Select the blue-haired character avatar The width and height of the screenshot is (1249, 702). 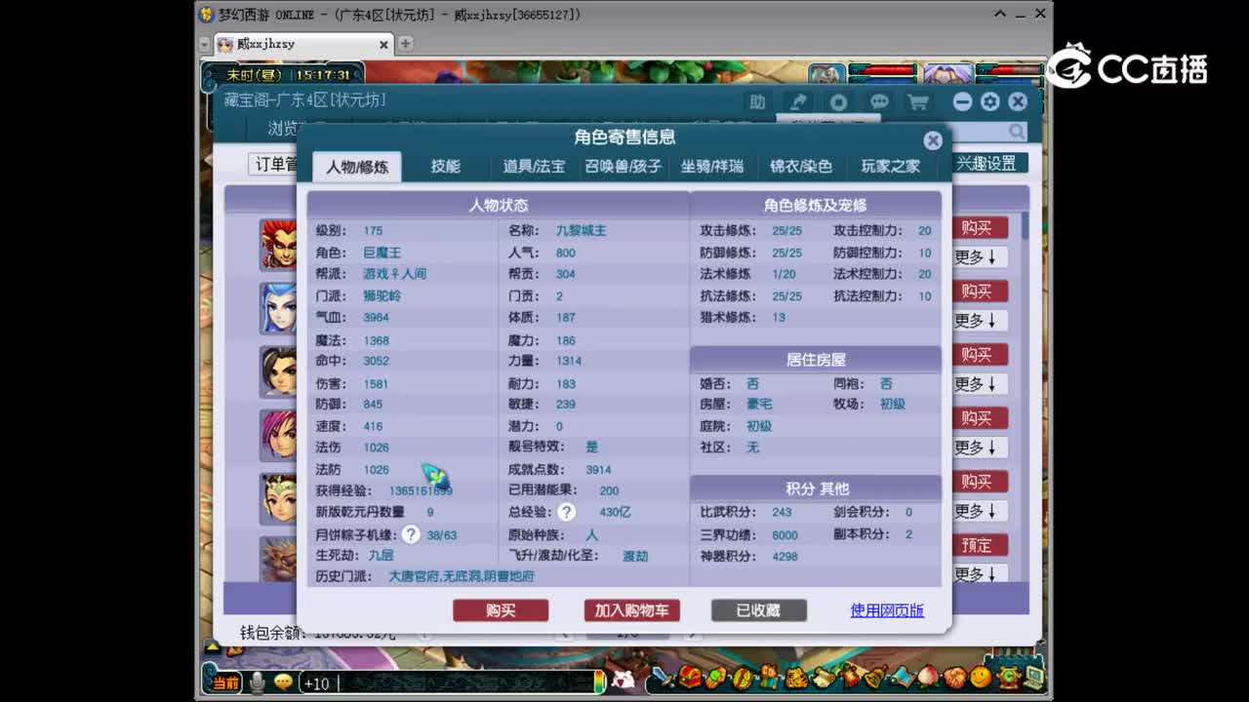[278, 307]
